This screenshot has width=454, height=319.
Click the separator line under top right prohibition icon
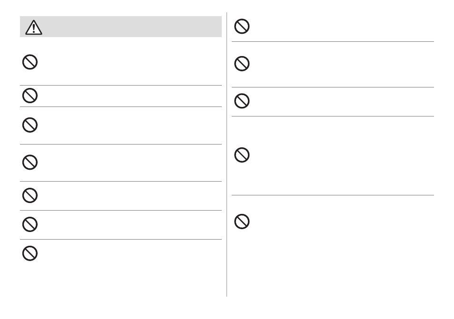point(333,42)
